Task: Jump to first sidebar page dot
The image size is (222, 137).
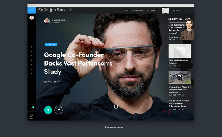Action: click(x=32, y=47)
